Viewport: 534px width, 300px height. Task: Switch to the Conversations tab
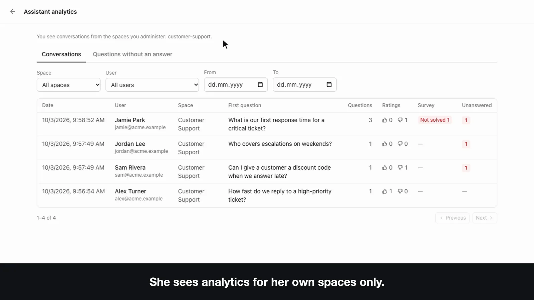pos(61,54)
